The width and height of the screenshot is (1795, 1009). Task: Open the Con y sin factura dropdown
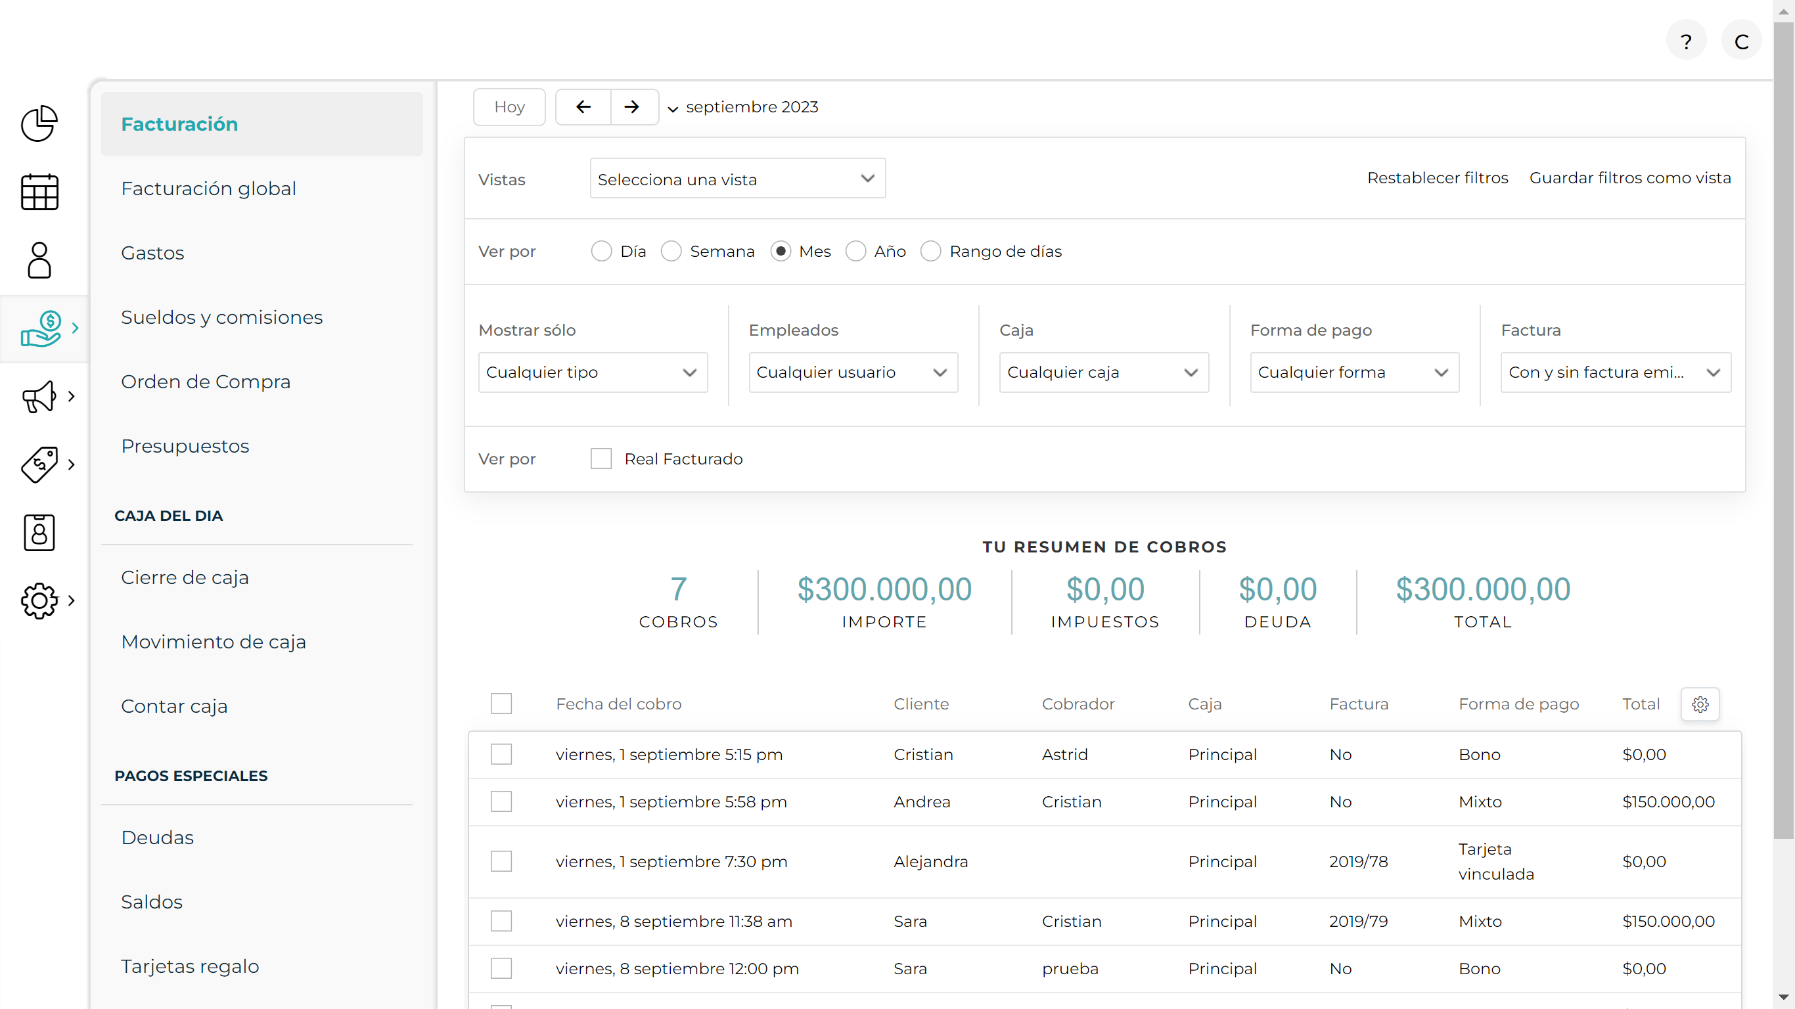pyautogui.click(x=1616, y=372)
